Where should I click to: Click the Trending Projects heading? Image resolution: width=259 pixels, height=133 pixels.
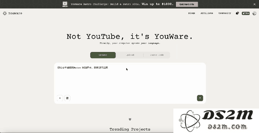[x=130, y=129]
